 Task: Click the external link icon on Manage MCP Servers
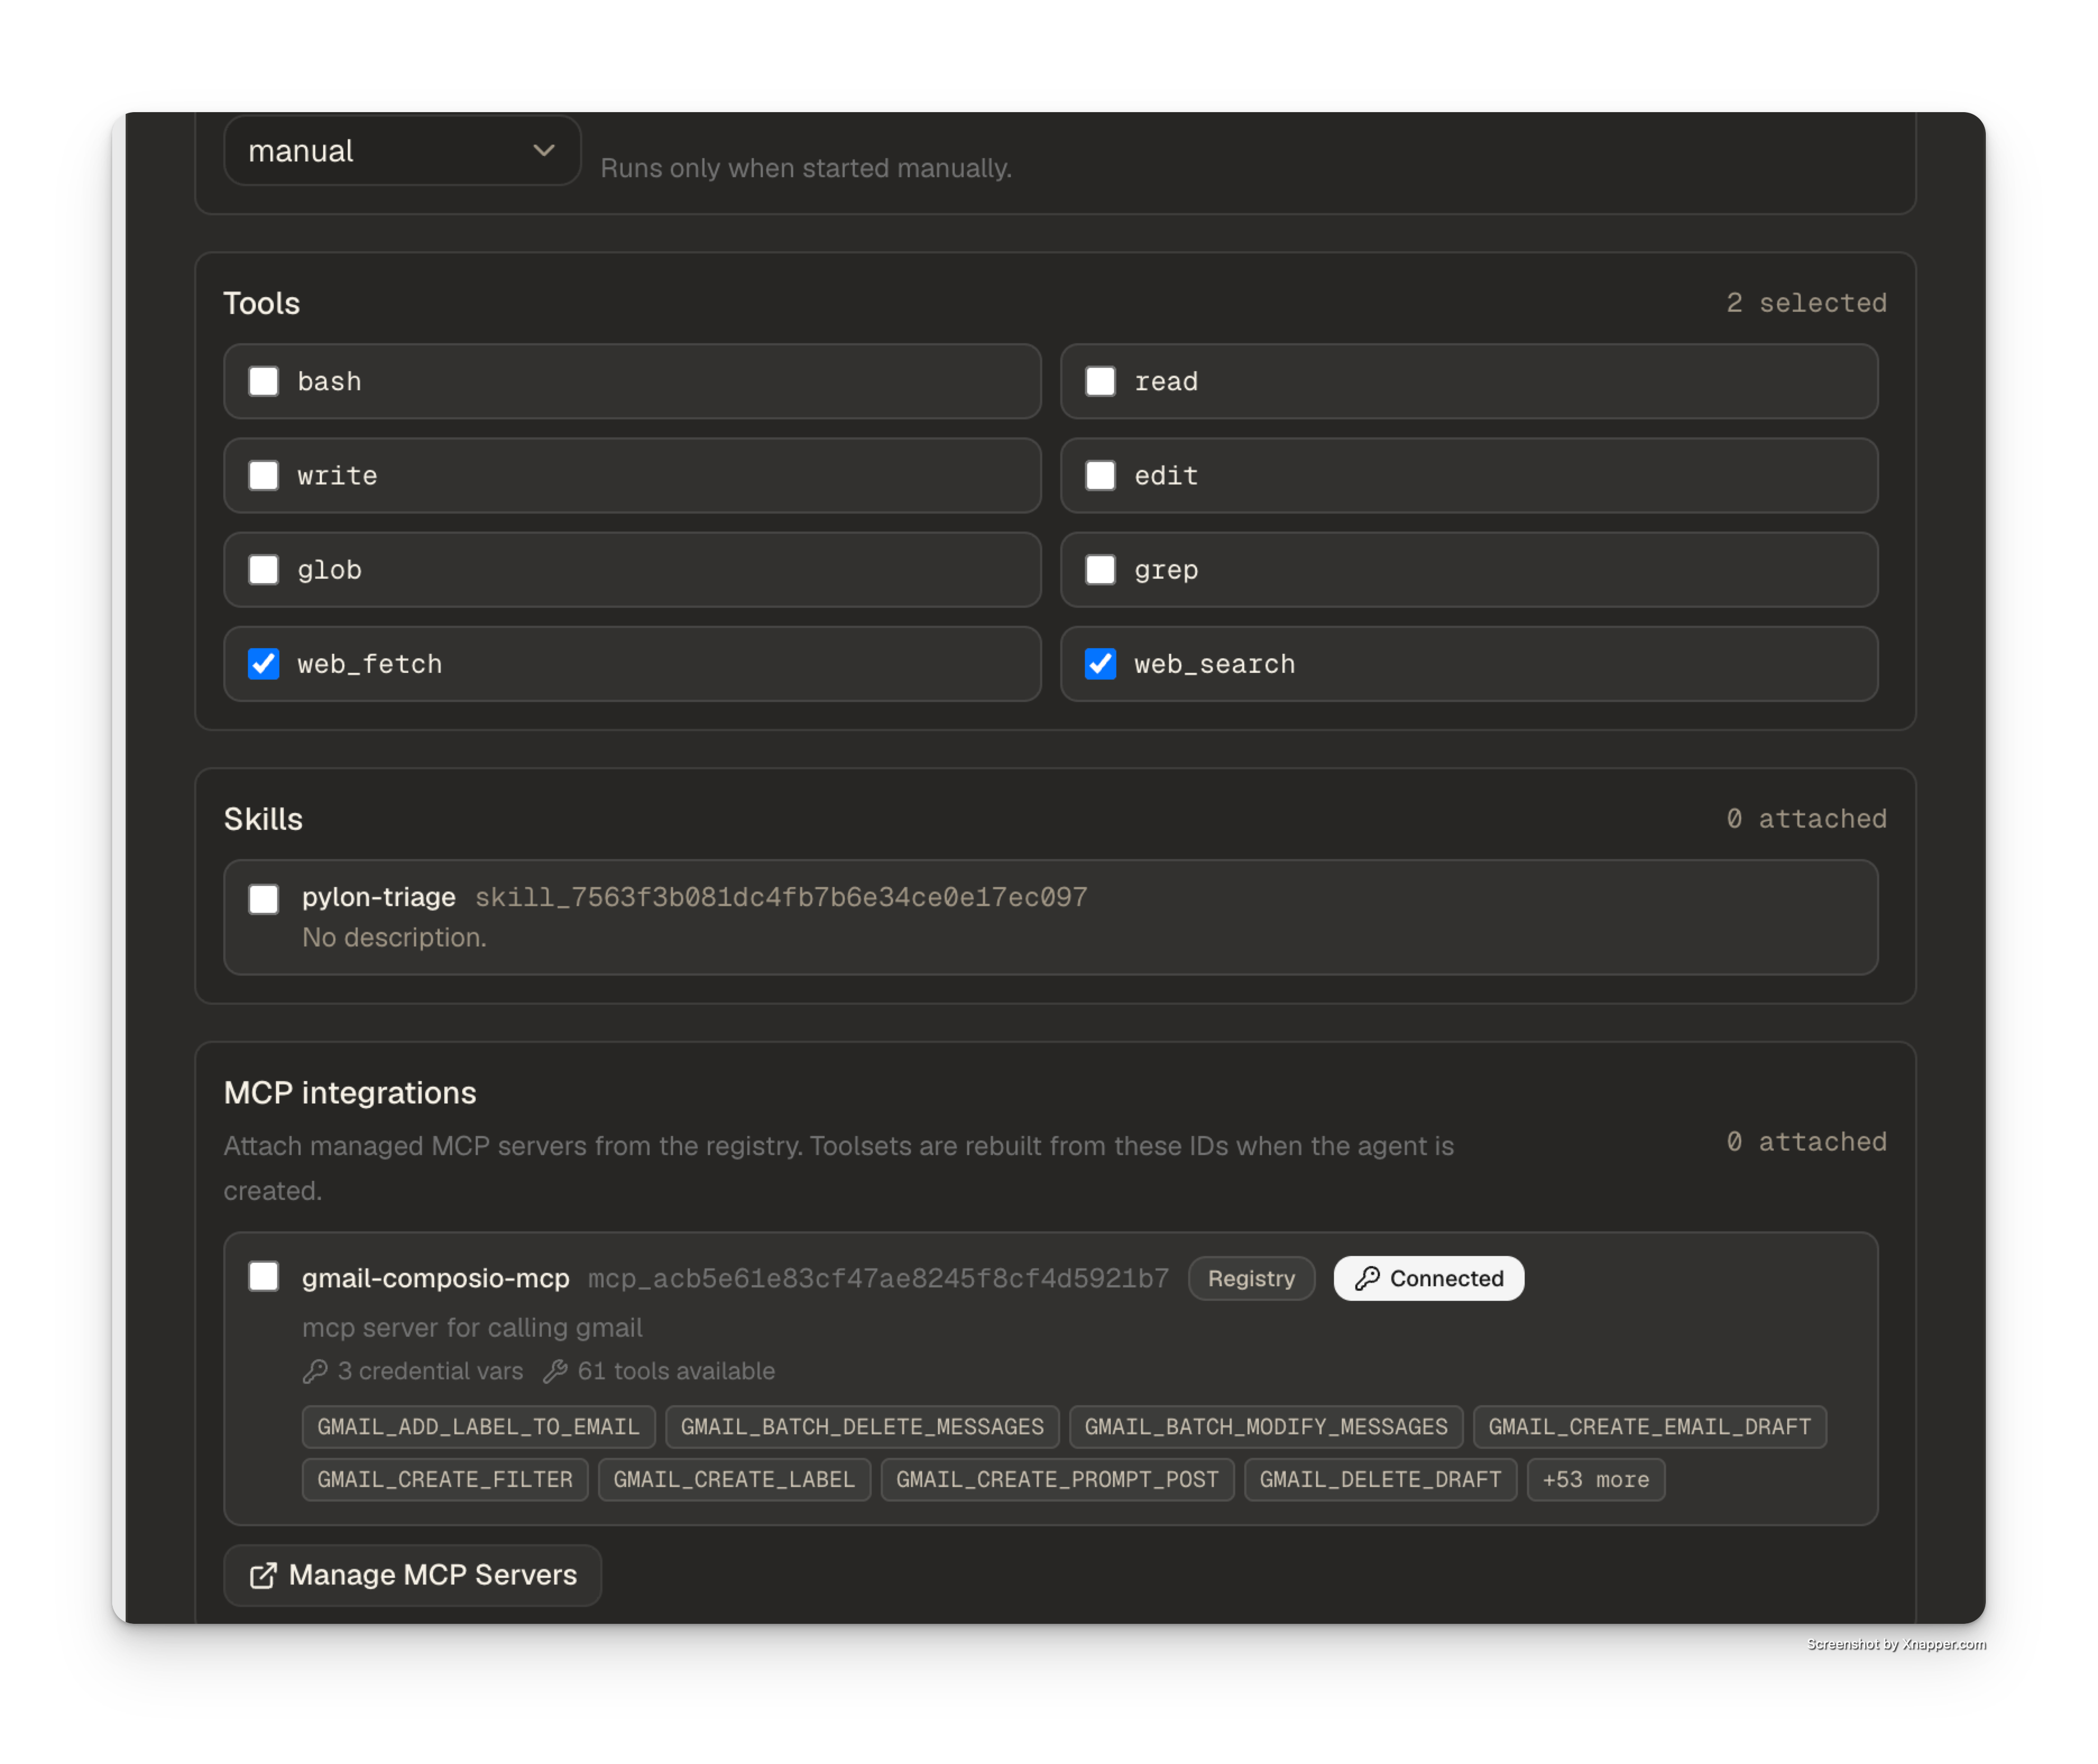262,1575
